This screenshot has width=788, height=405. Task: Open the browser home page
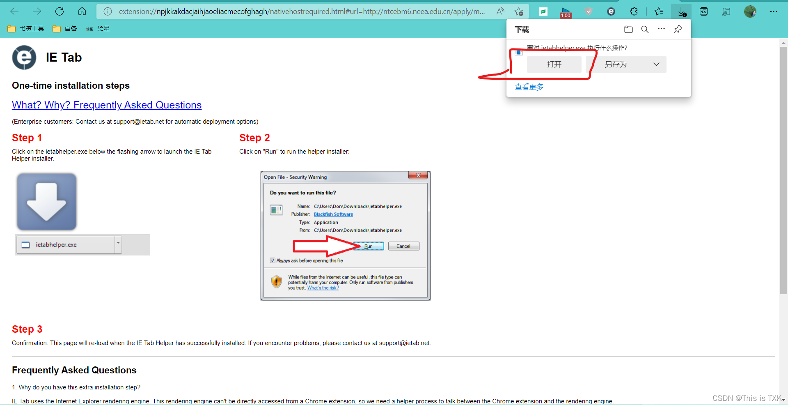[x=82, y=12]
